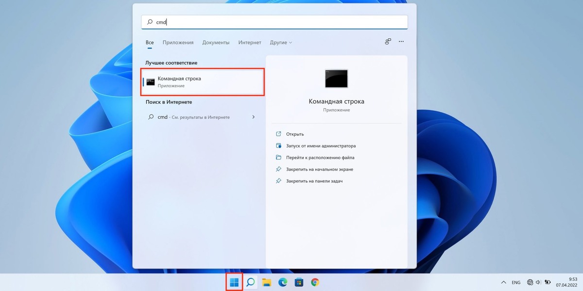This screenshot has height=291, width=583.
Task: Click the large Command Prompt preview icon
Action: pyautogui.click(x=336, y=79)
